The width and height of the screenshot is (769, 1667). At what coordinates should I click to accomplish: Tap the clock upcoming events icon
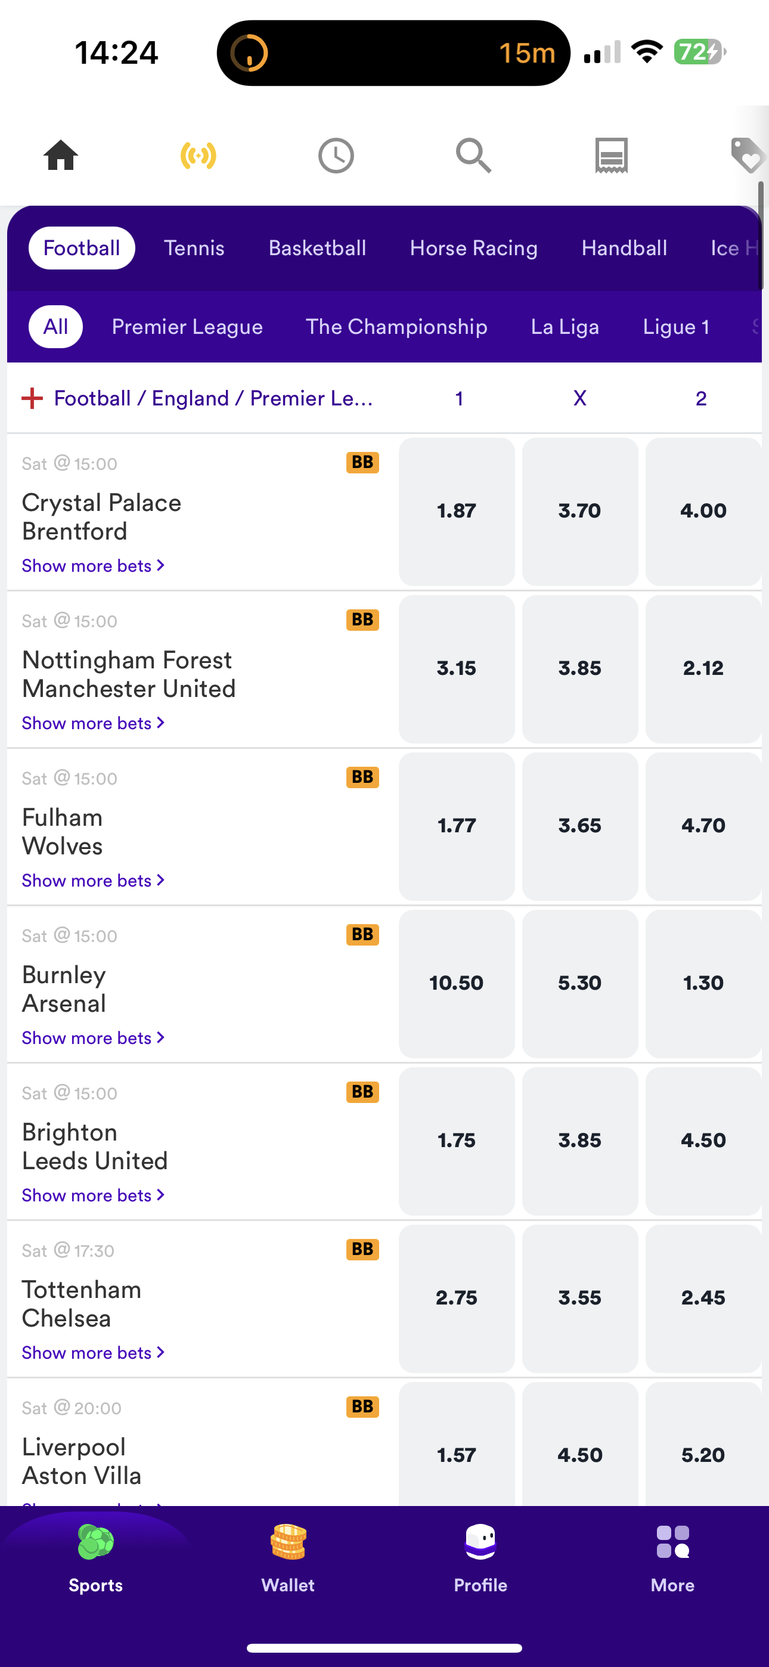[x=336, y=155]
